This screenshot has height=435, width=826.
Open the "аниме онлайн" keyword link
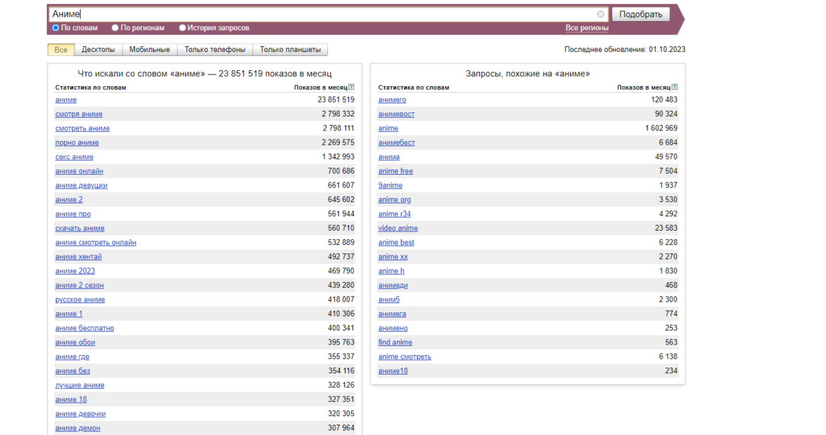[x=79, y=171]
